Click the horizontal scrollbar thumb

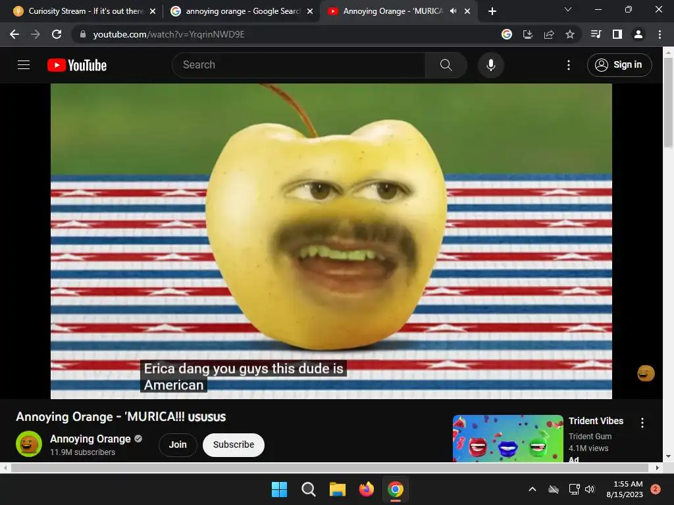pyautogui.click(x=330, y=468)
